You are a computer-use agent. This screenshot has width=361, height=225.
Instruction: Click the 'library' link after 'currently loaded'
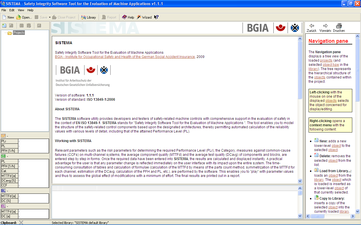click(x=344, y=211)
